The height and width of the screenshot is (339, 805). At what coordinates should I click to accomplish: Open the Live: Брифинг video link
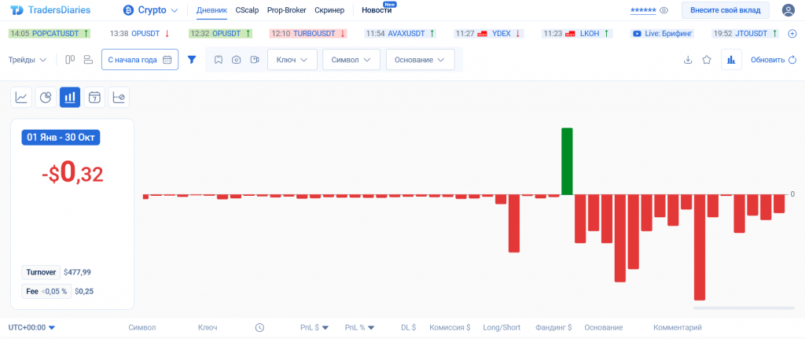(x=663, y=33)
